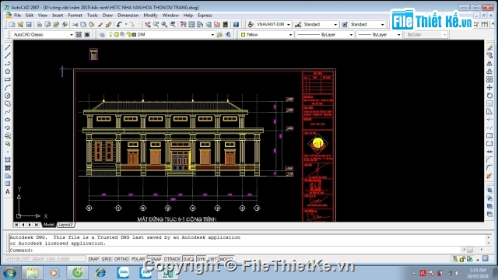
Task: Click the Save icon in standard toolbar
Action: point(29,24)
